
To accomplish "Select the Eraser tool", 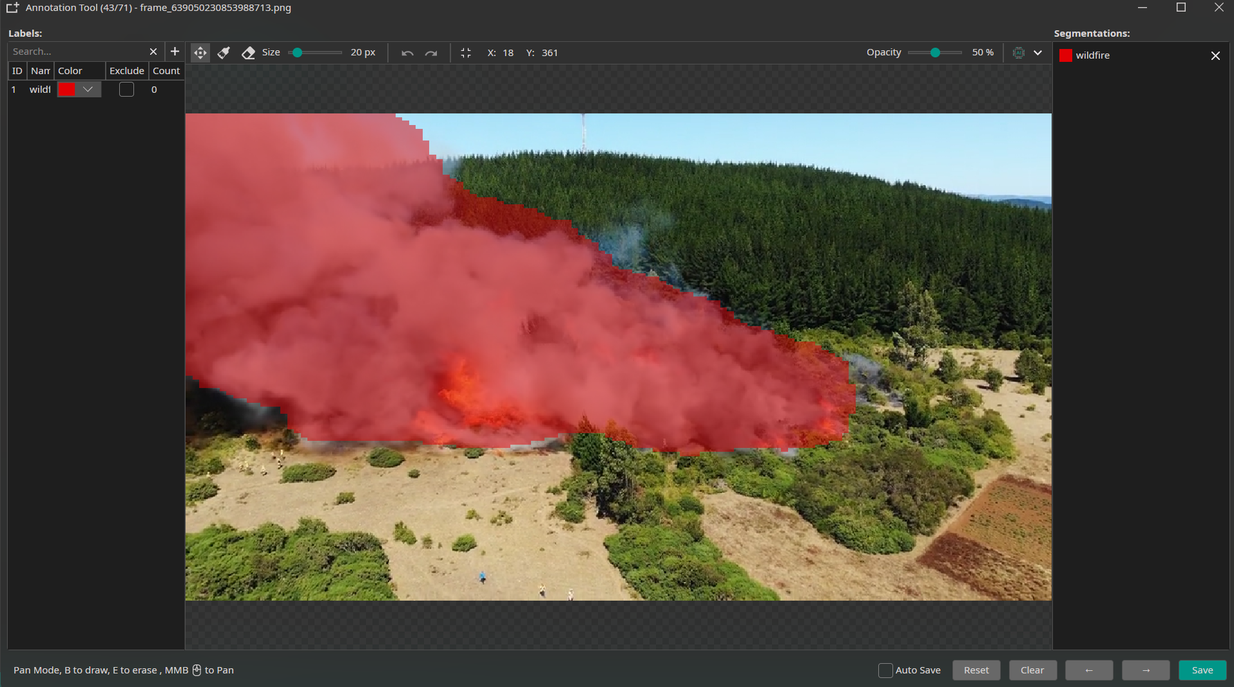I will [248, 53].
